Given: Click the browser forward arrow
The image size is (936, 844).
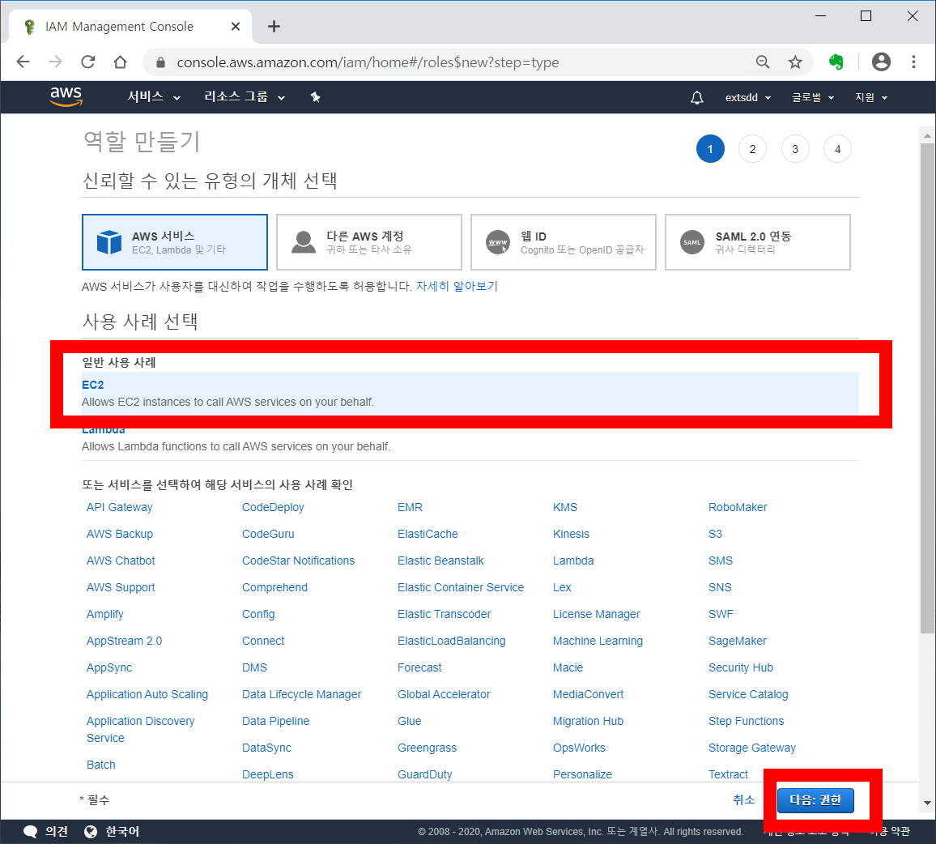Looking at the screenshot, I should (x=55, y=62).
